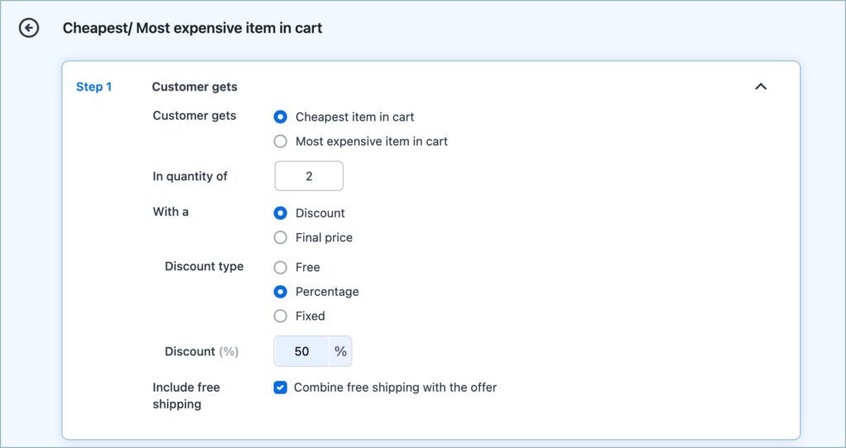Set discount type to Percentage
The image size is (846, 448).
280,292
